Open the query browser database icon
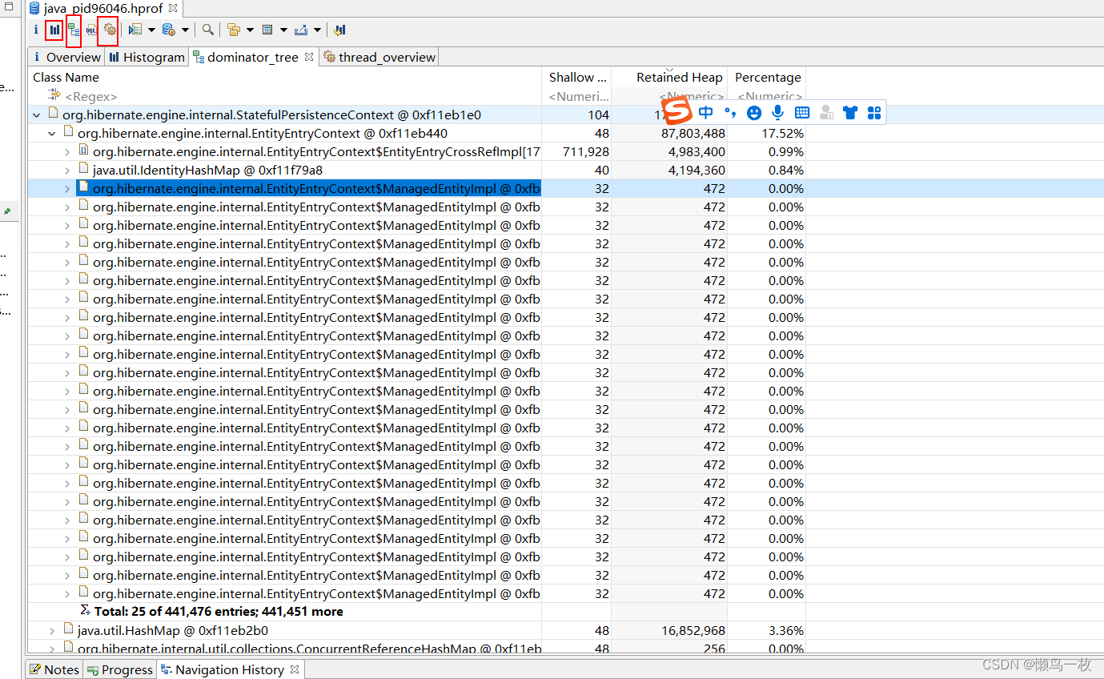 tap(168, 30)
